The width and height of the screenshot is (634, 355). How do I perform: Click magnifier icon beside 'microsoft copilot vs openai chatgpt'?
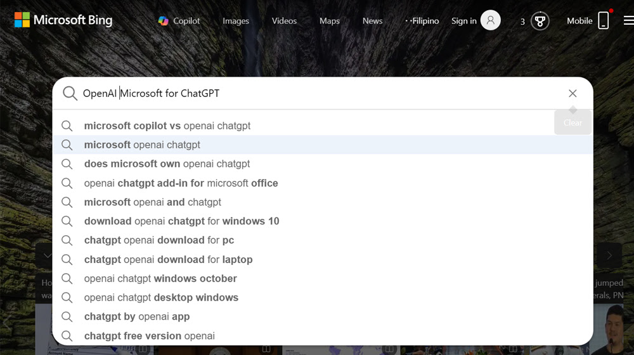point(67,126)
